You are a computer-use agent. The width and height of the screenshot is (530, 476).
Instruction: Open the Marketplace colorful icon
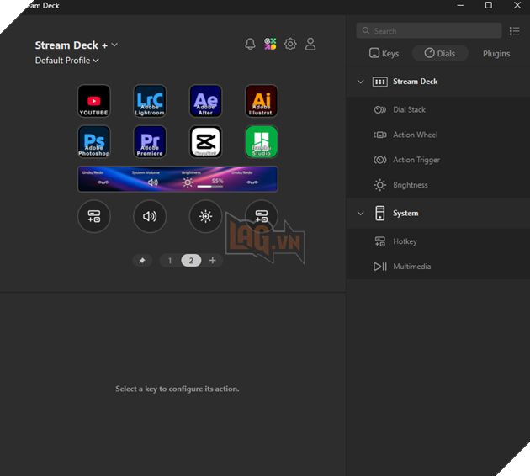[x=270, y=44]
